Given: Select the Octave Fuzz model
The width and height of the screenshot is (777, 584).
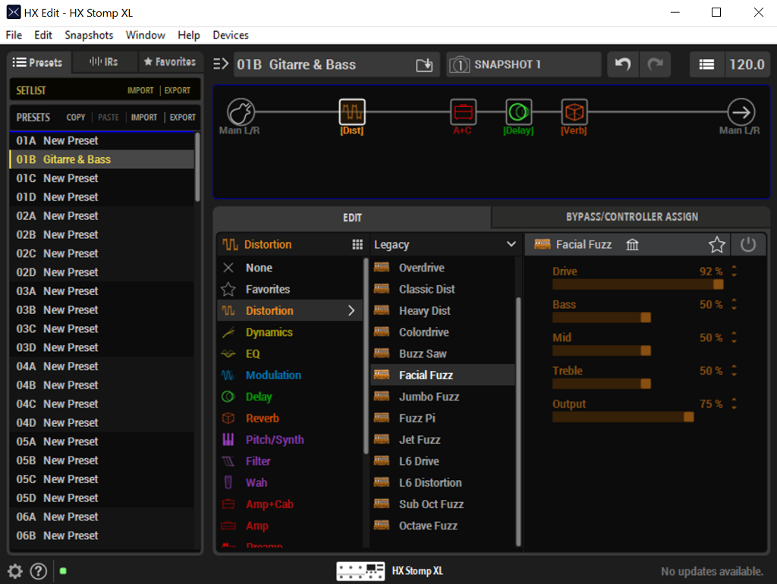Looking at the screenshot, I should [x=442, y=526].
